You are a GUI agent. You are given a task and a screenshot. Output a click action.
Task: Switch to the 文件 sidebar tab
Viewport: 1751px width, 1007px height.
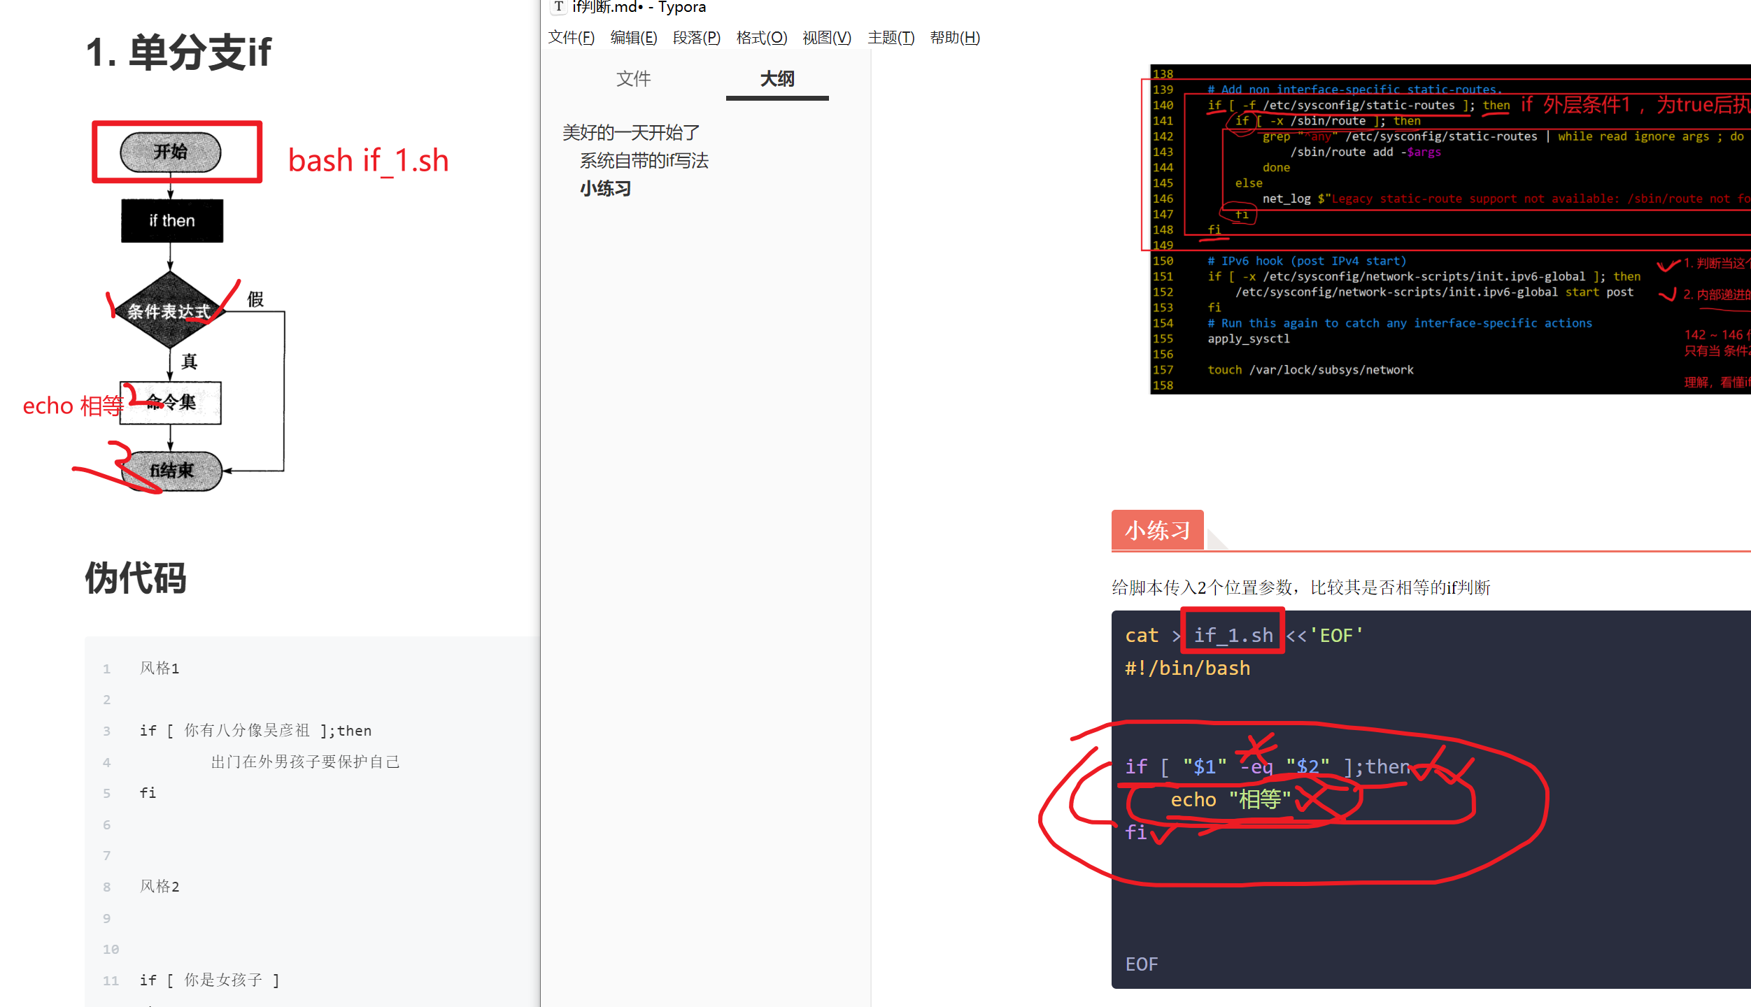pyautogui.click(x=633, y=79)
